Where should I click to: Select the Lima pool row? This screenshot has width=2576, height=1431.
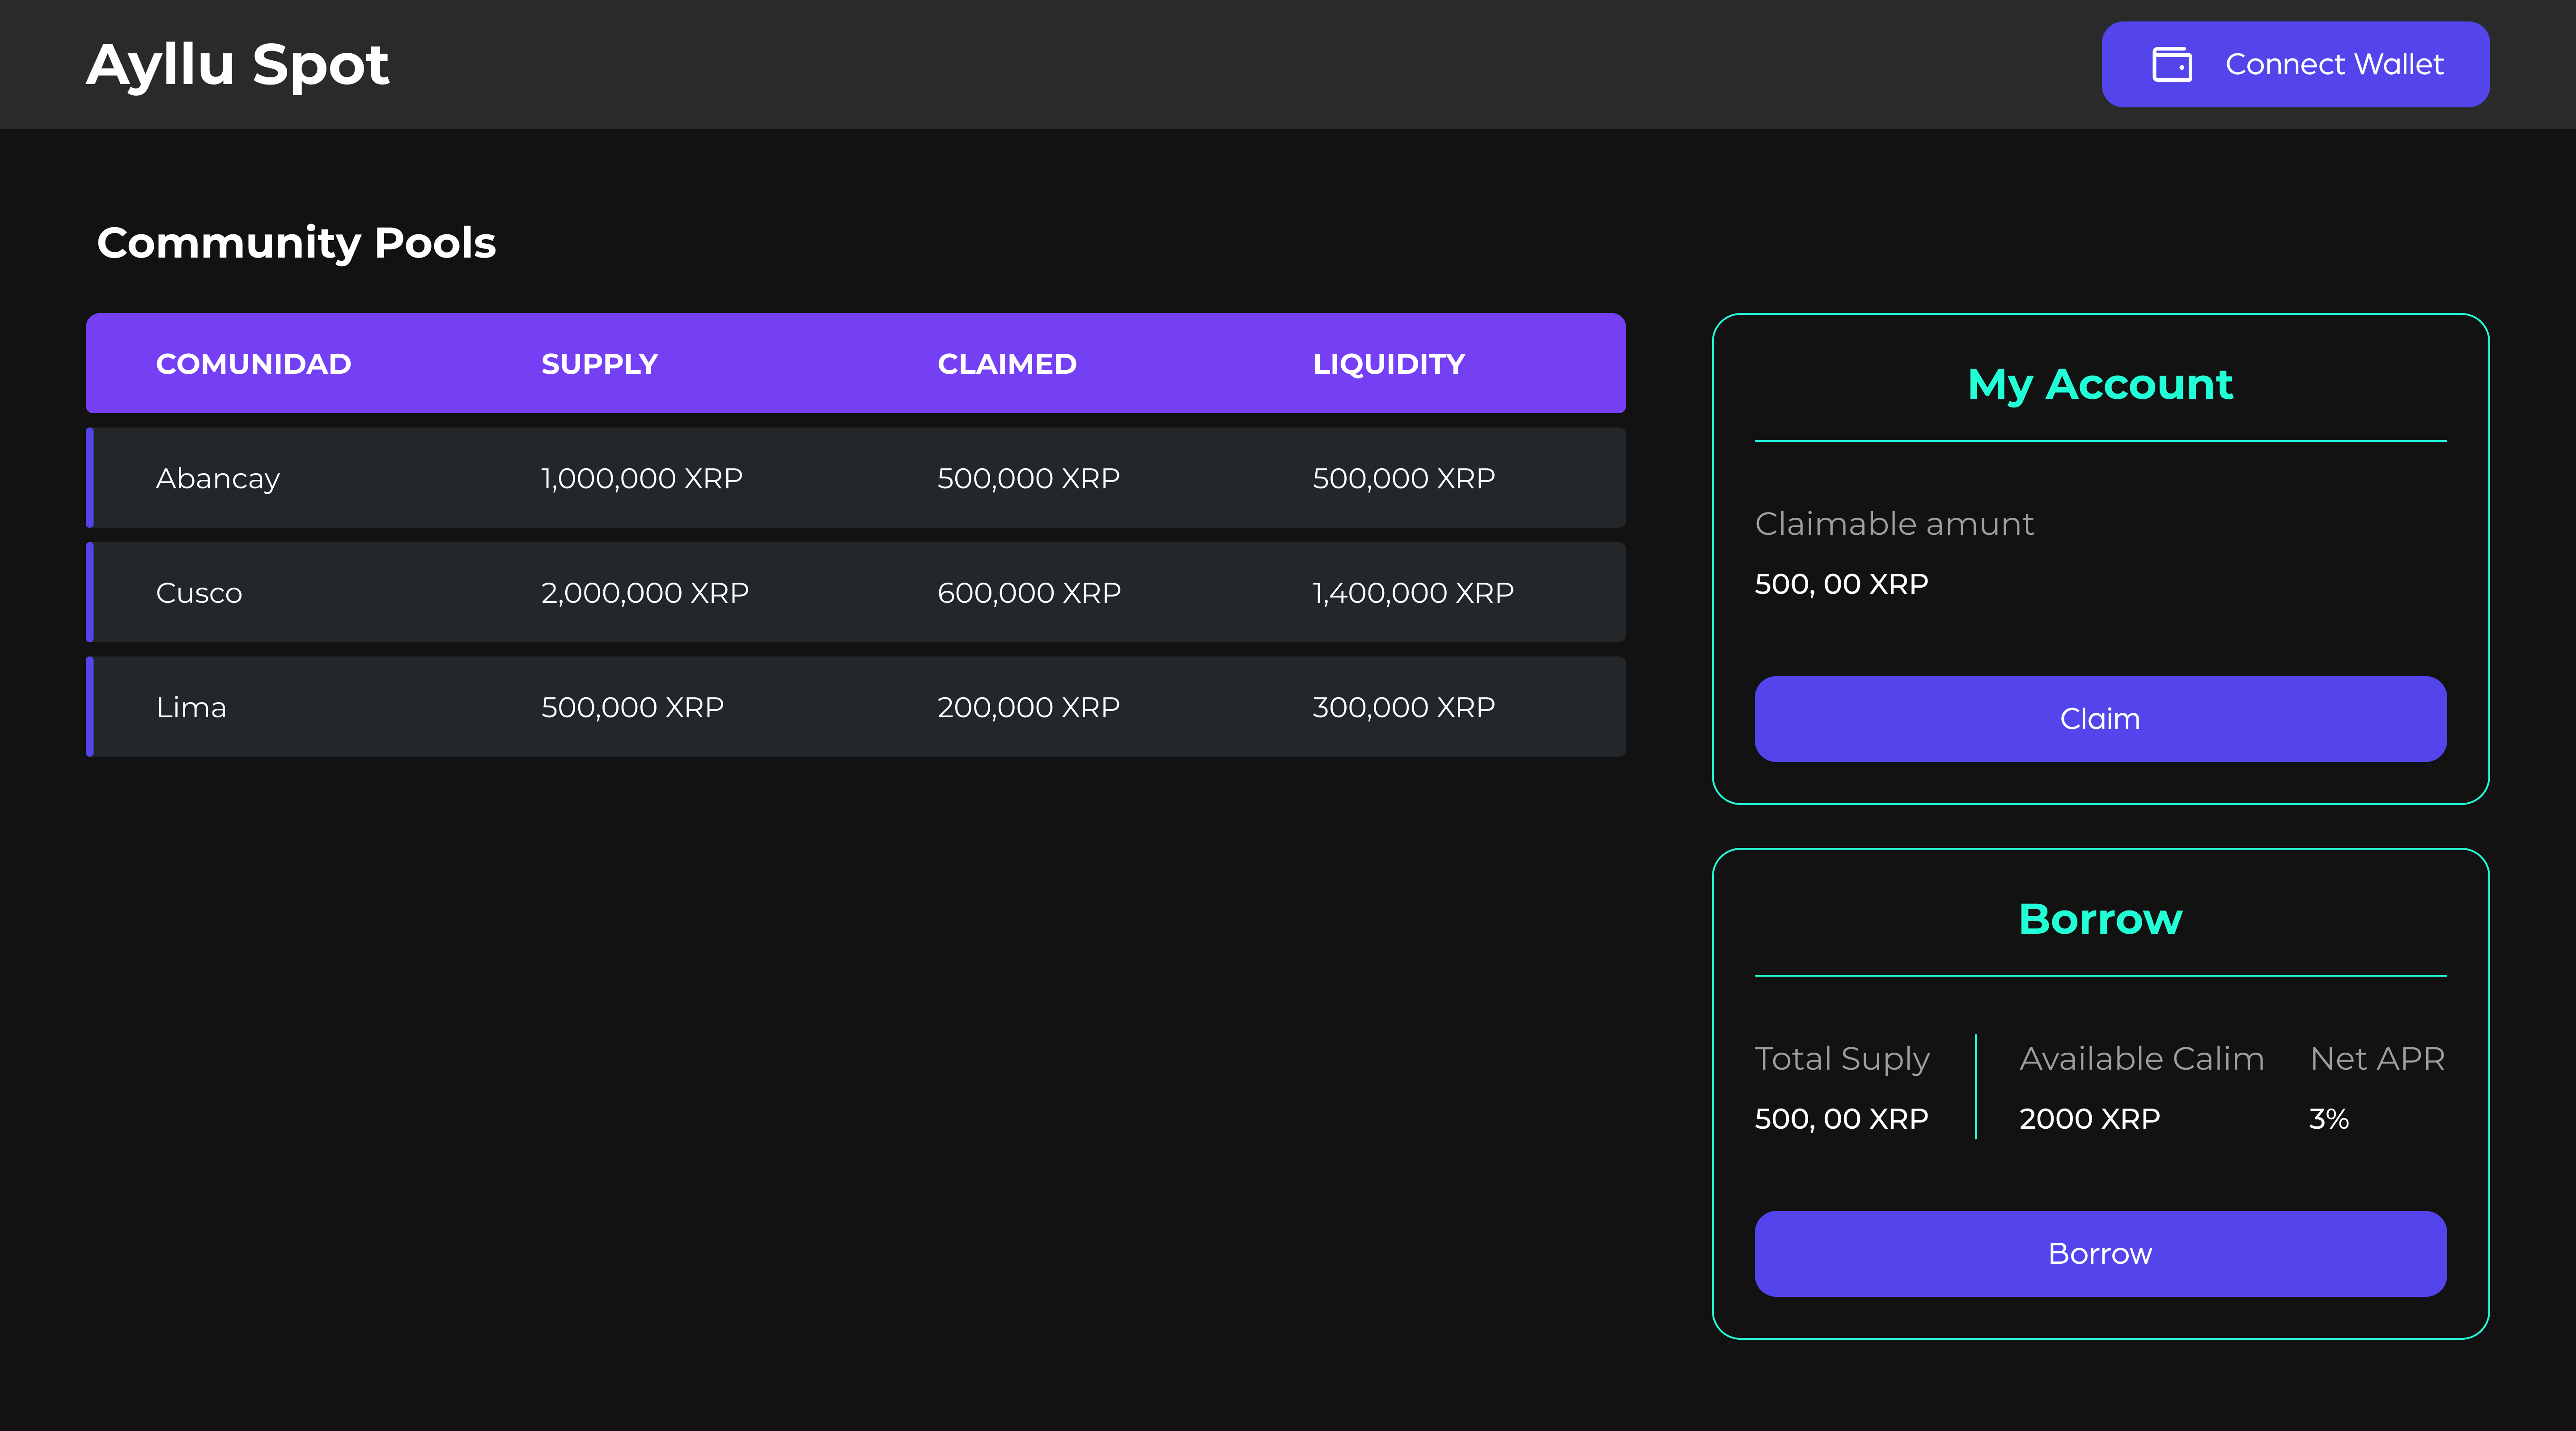(855, 707)
